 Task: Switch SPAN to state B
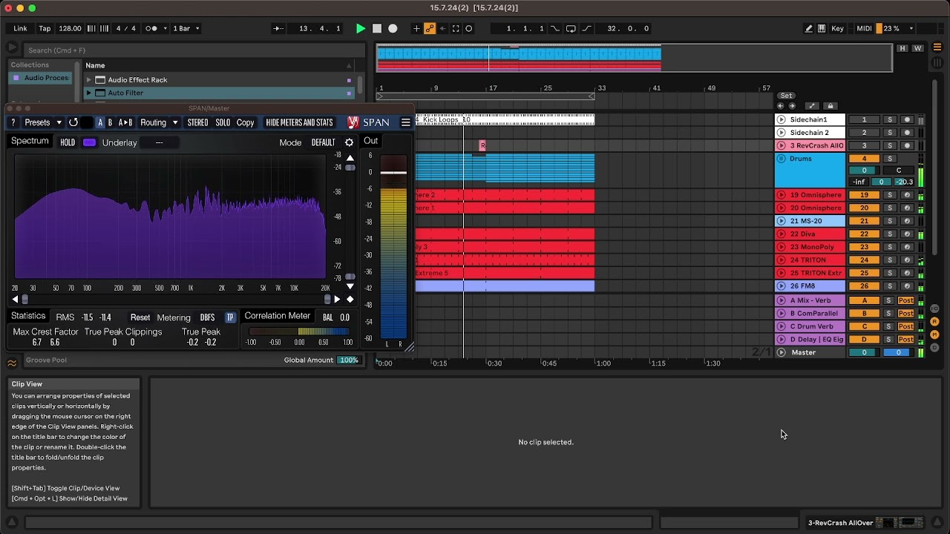point(110,122)
